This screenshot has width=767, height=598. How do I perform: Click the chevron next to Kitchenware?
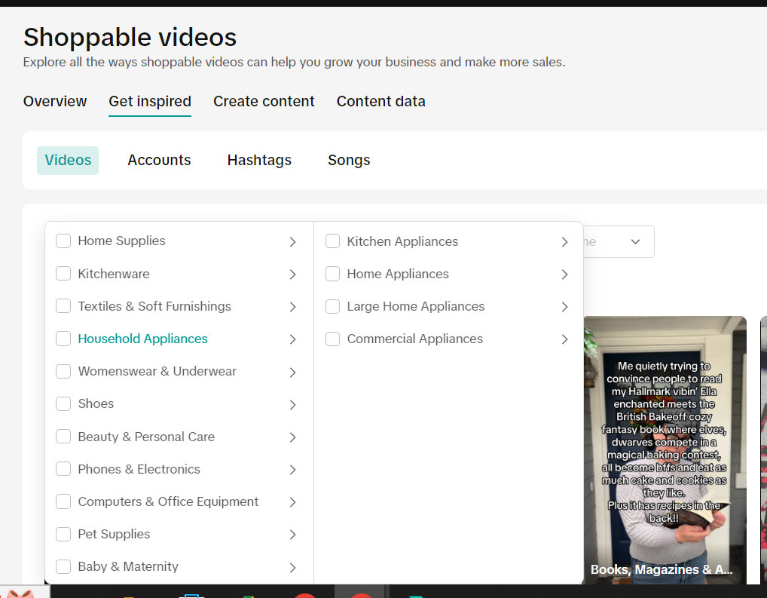click(292, 274)
